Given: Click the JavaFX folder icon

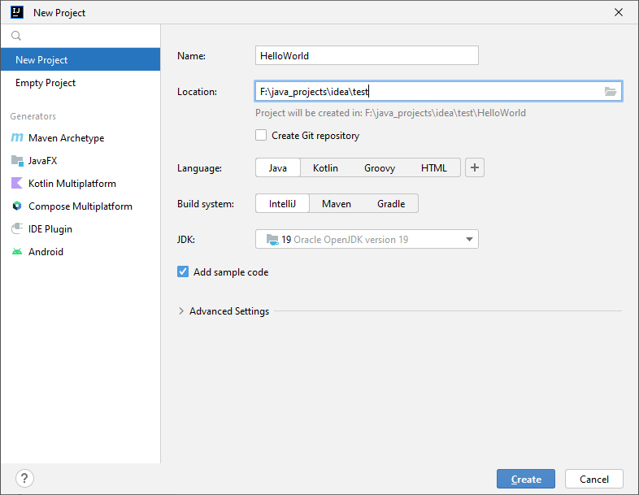Looking at the screenshot, I should (17, 160).
